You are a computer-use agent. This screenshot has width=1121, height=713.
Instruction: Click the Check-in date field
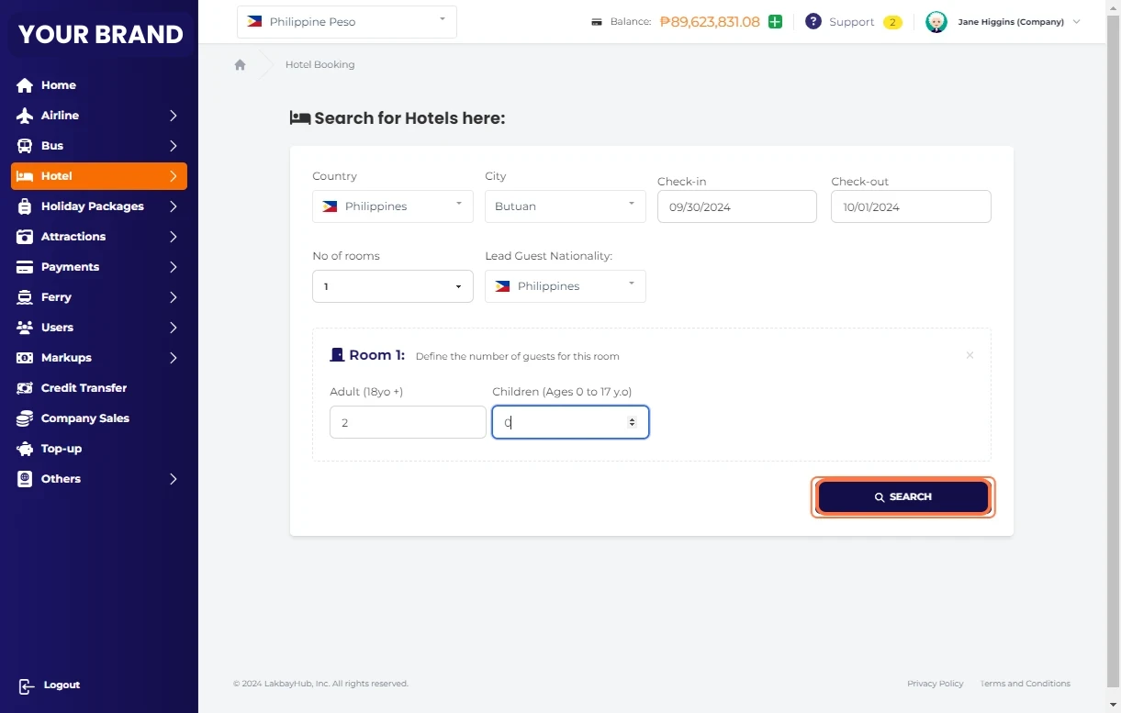pos(736,207)
